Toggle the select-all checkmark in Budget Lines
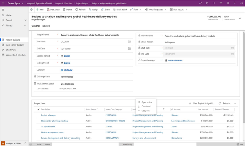Viewport: 245px width, 146px height. [x=38, y=109]
